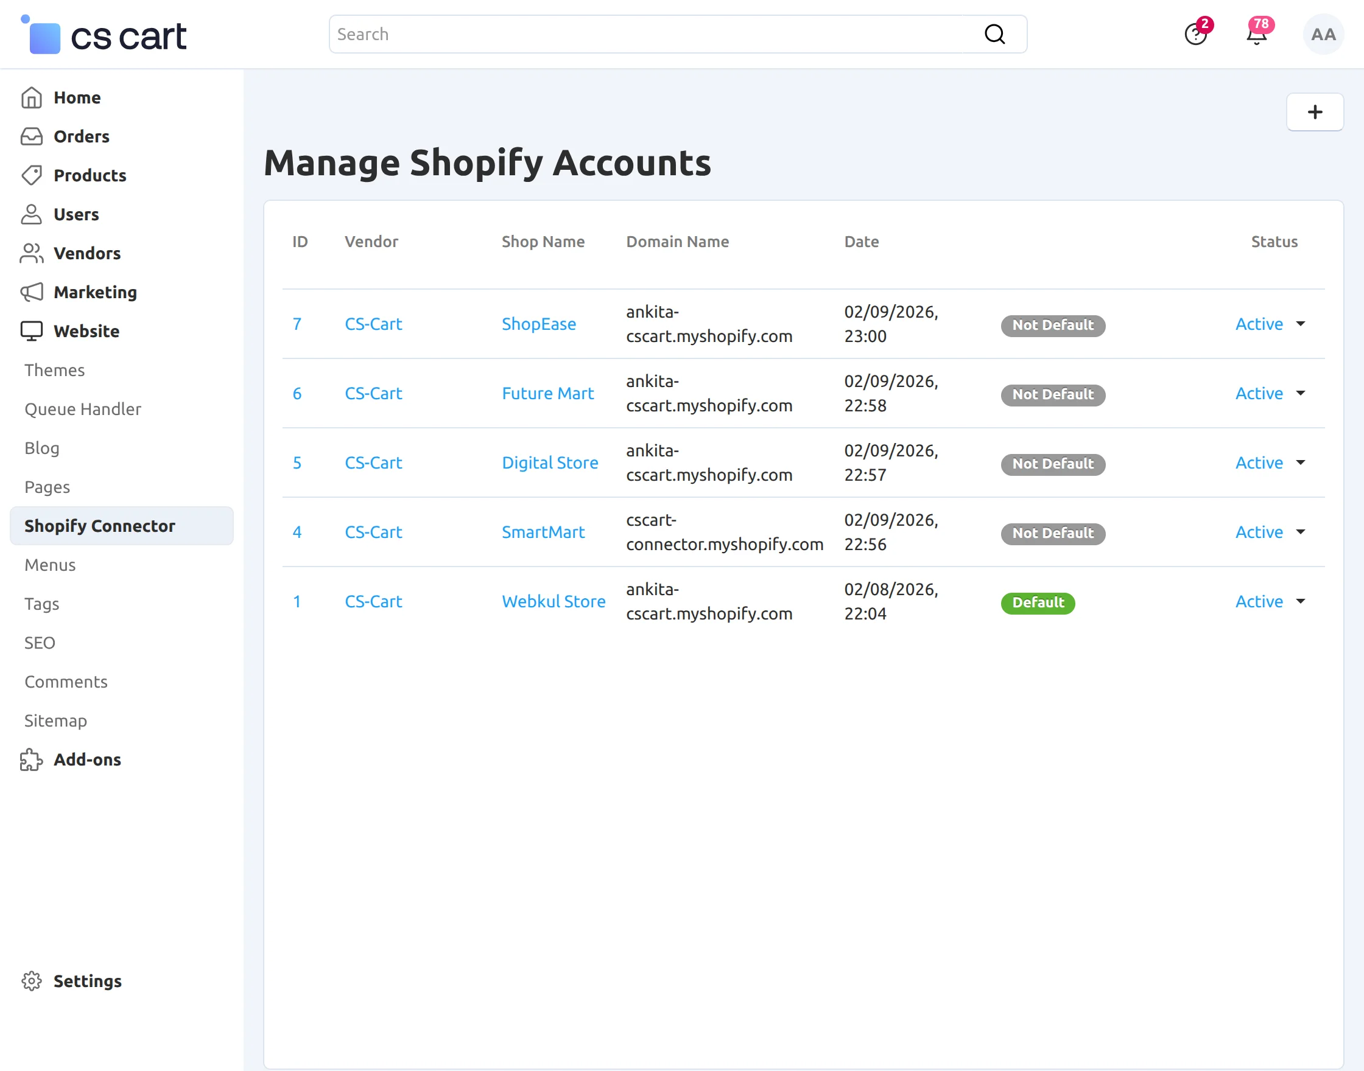Click the Marketing megaphone icon
The image size is (1364, 1071).
pyautogui.click(x=32, y=292)
